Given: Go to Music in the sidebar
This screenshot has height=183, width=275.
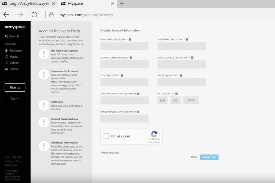Looking at the screenshot, I should point(11,57).
